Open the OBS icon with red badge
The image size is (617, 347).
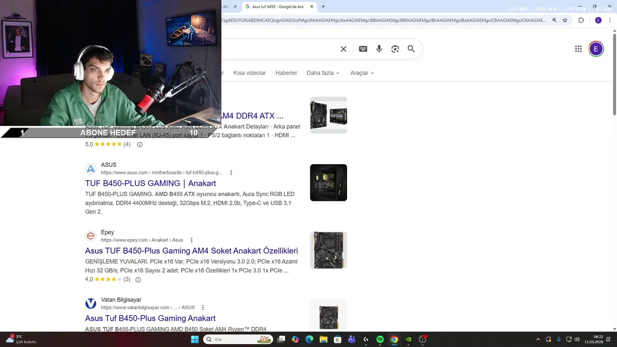(423, 339)
